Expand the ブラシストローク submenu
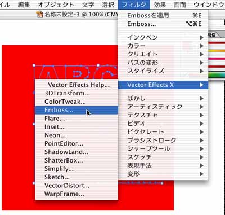Viewport: 225px width, 215px height. (x=163, y=141)
